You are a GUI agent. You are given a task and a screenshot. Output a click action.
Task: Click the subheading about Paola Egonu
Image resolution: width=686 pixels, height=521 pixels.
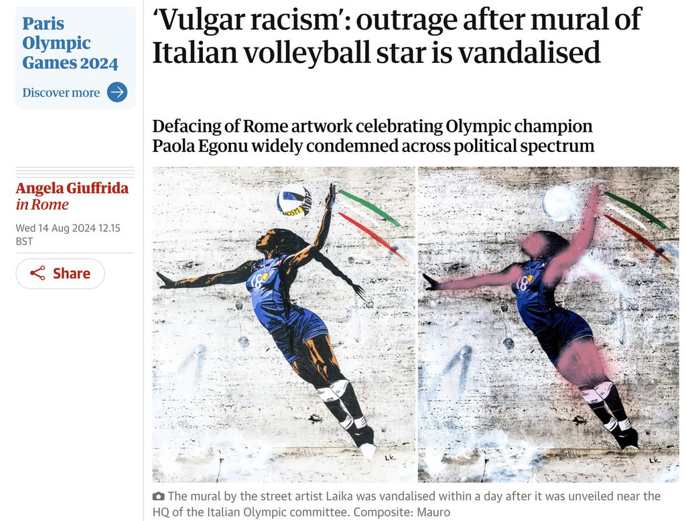click(x=373, y=136)
